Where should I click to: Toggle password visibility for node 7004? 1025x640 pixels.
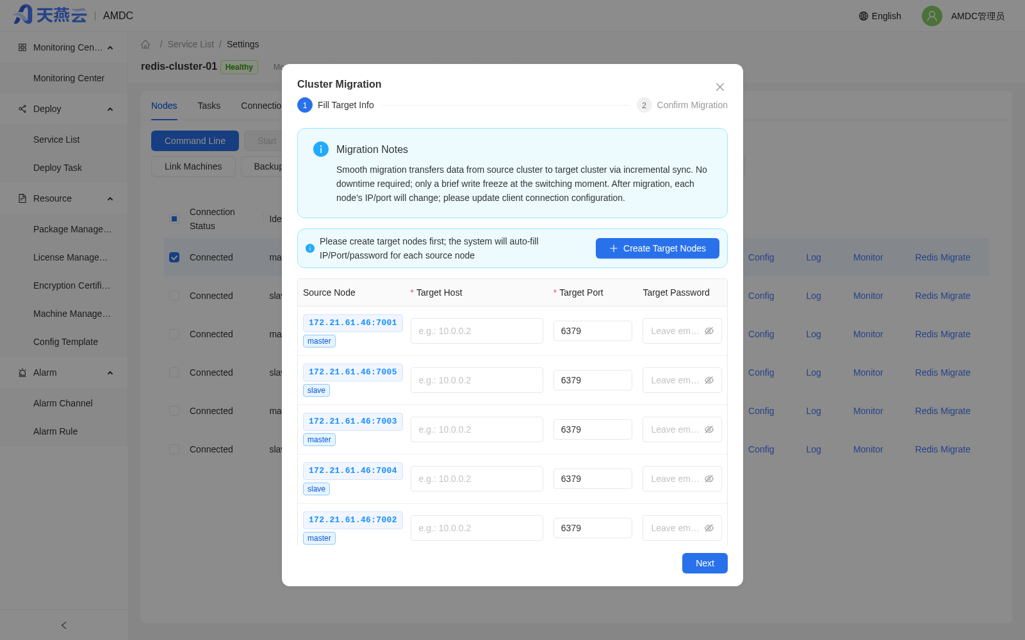[x=709, y=479]
